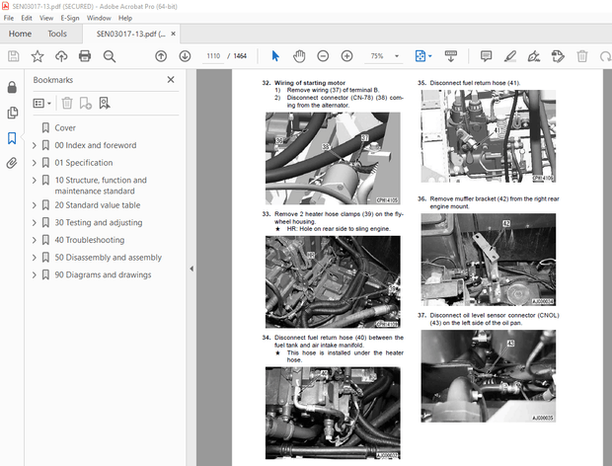Screen dimensions: 612x466
Task: Open the 75% zoom level dropdown
Action: [397, 56]
